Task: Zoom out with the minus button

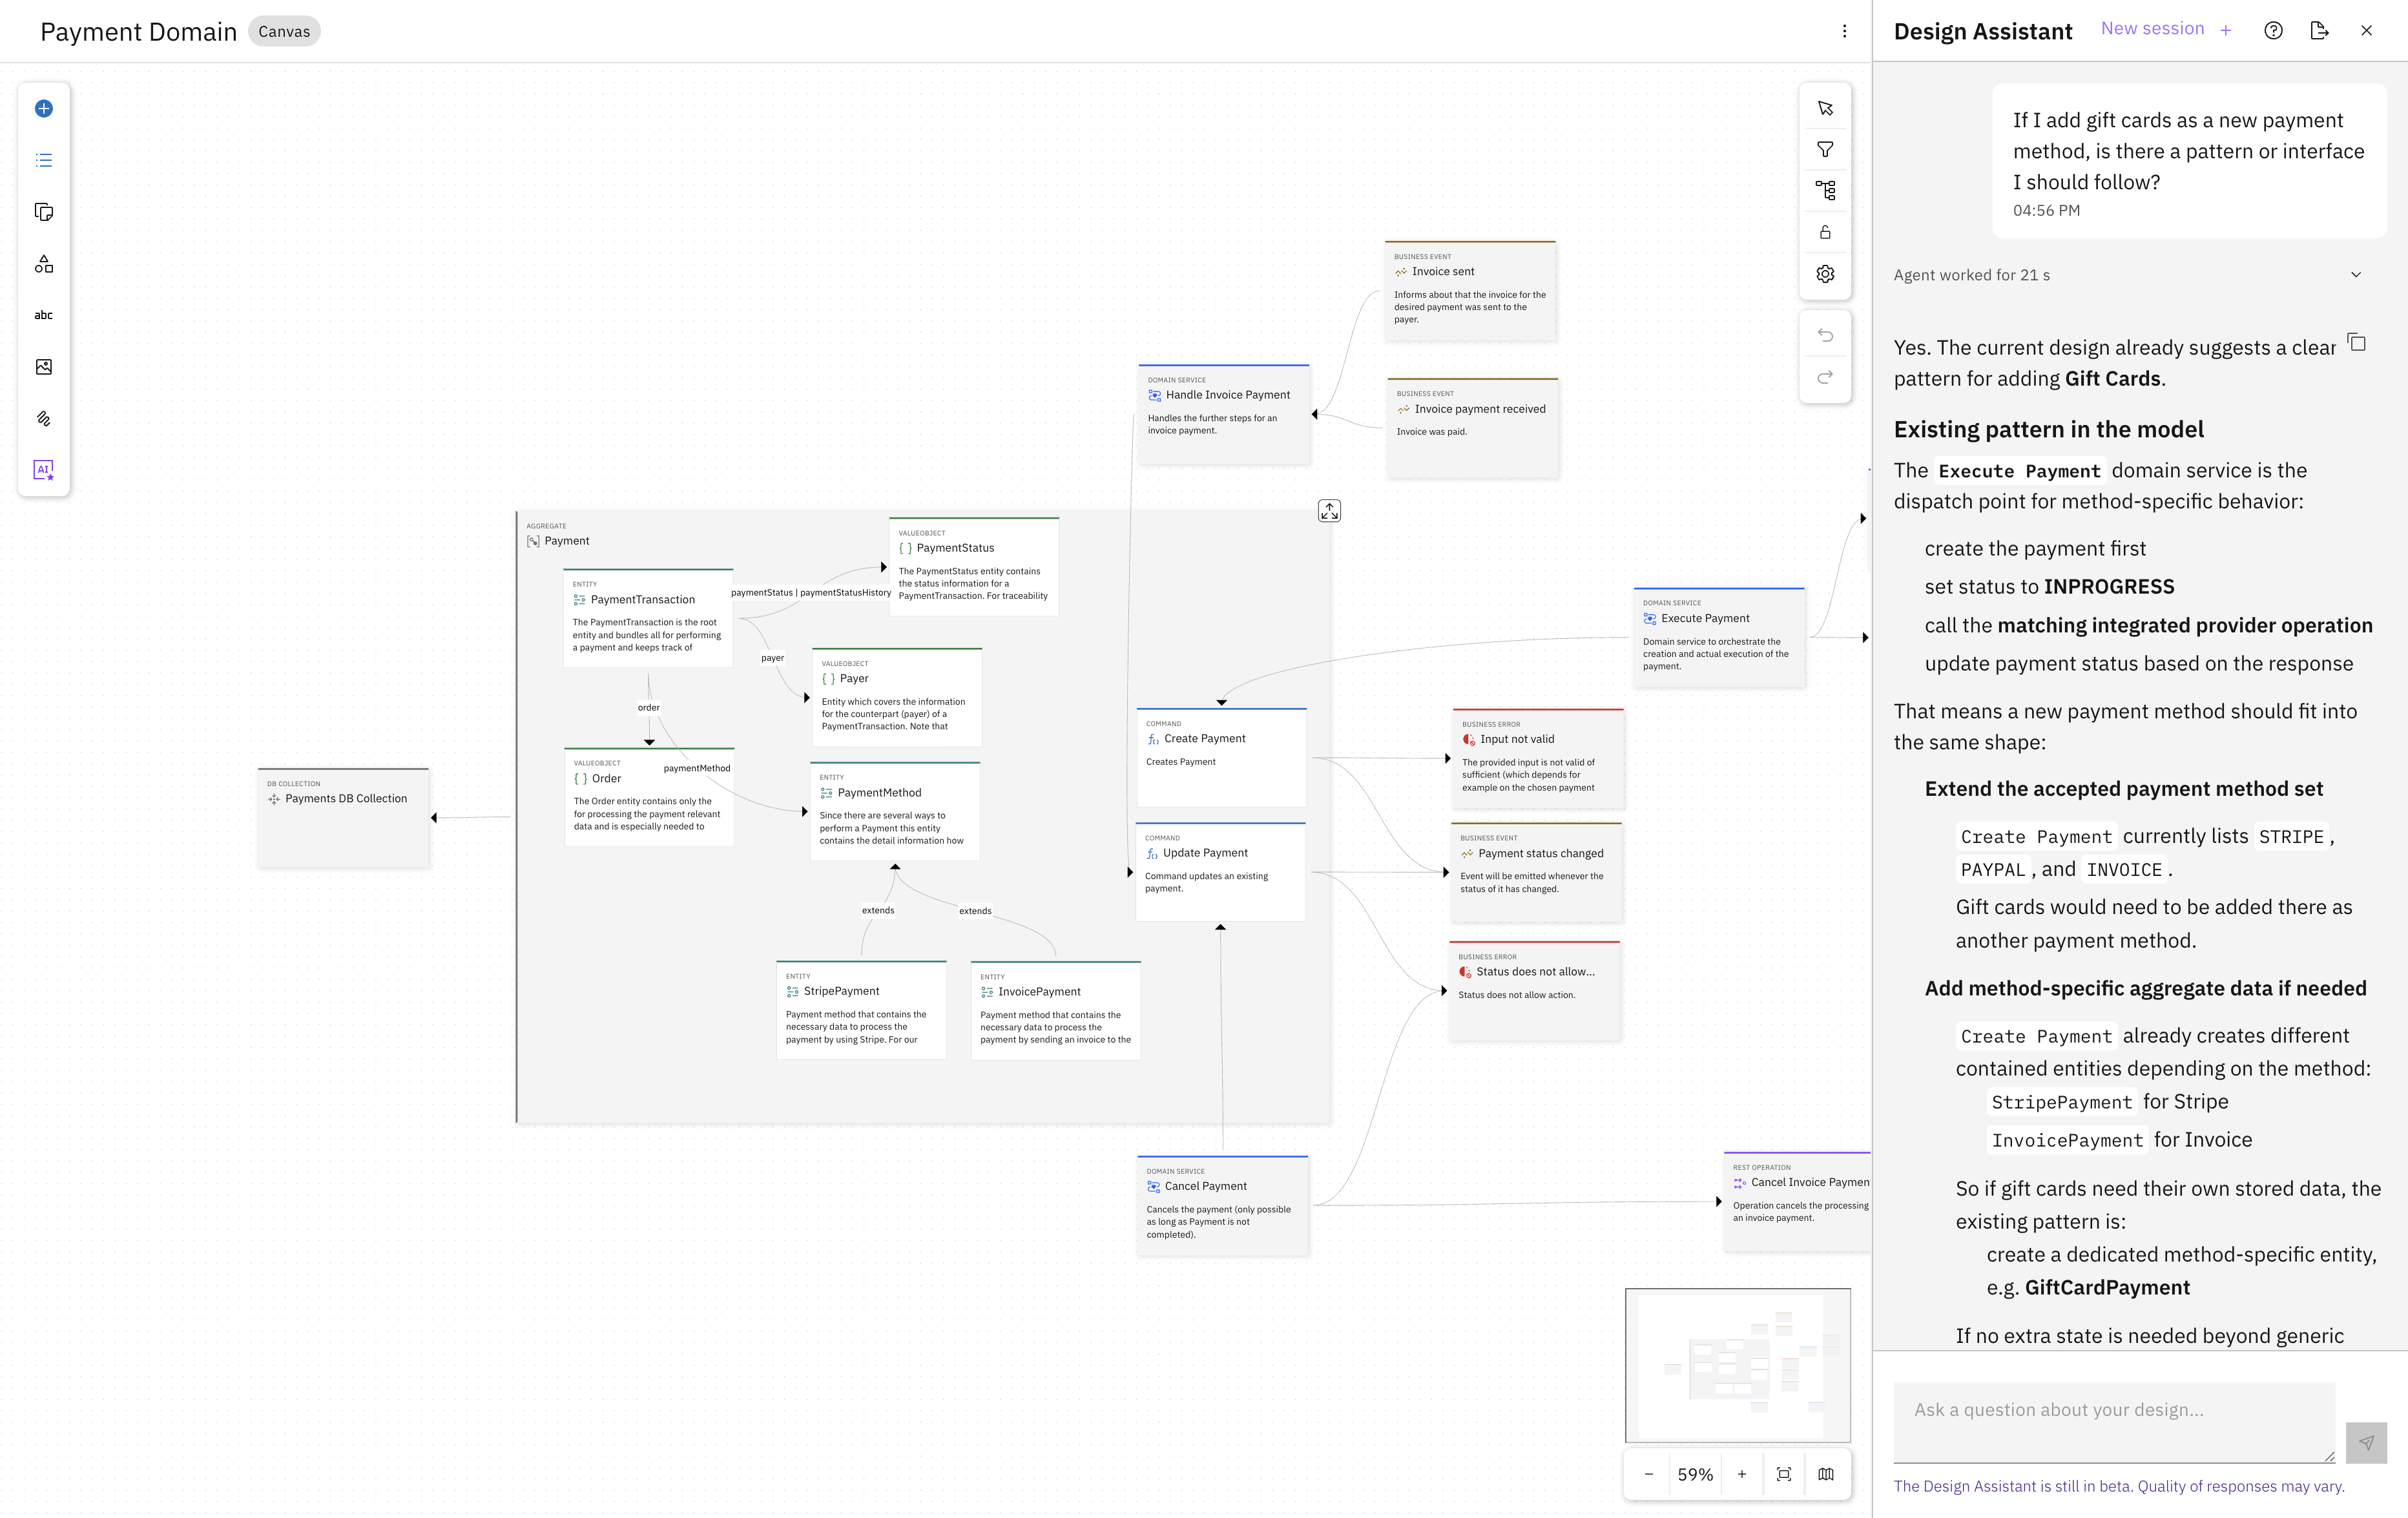Action: coord(1649,1474)
